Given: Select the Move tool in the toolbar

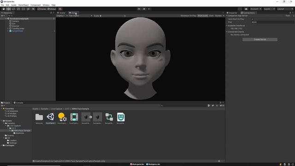Looking at the screenshot, I should [8, 9].
